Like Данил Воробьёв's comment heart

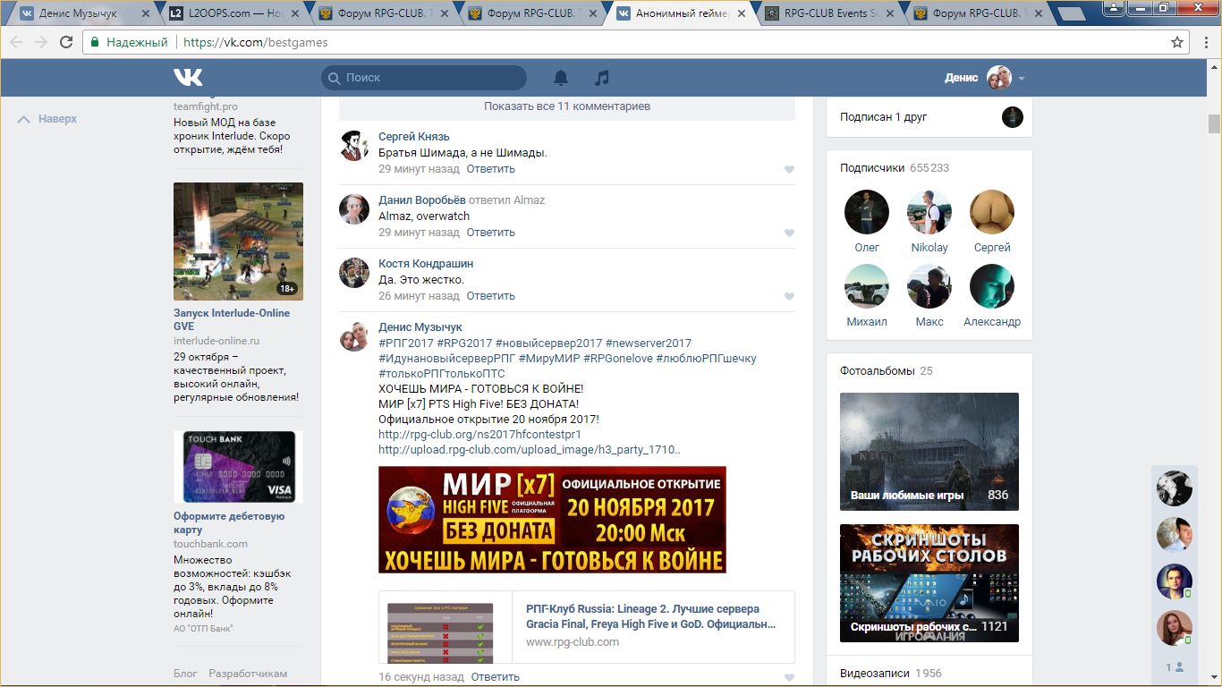coord(789,233)
